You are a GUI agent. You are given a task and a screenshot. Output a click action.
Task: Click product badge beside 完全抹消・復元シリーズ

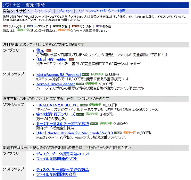80,114
